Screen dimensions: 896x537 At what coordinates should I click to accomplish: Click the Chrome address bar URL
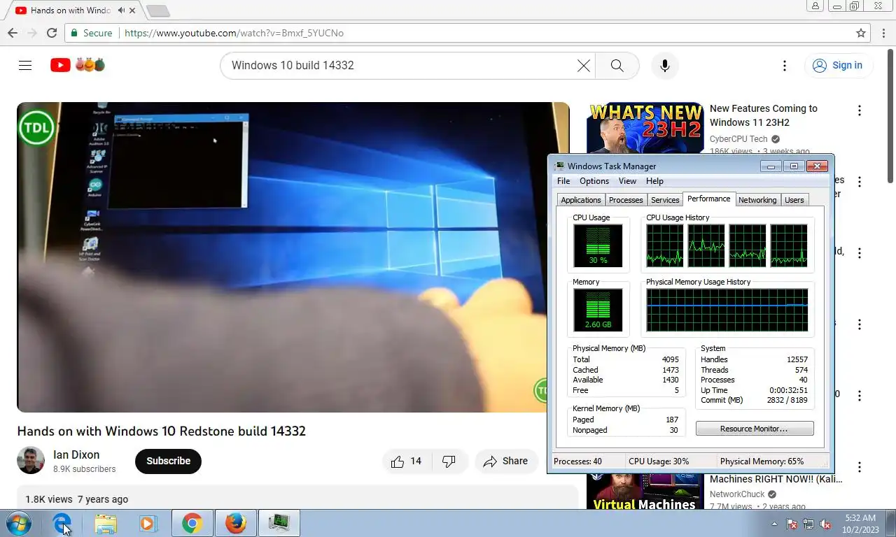pyautogui.click(x=234, y=33)
